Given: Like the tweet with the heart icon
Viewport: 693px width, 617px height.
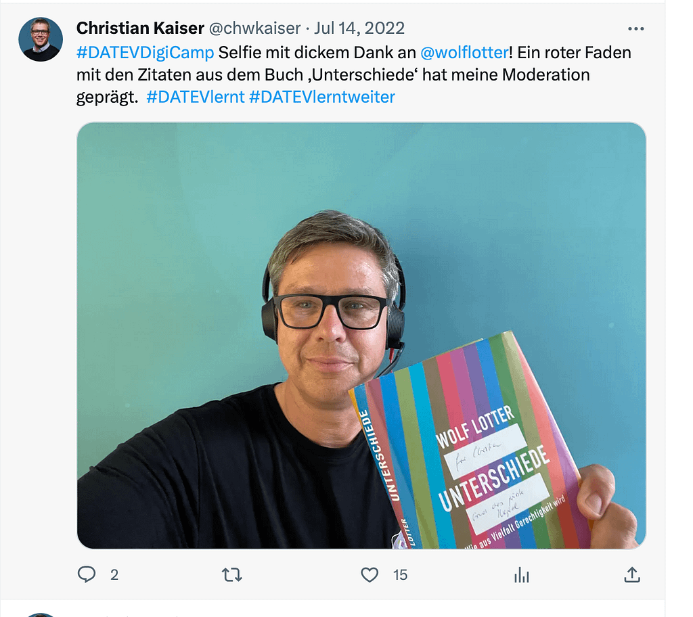Looking at the screenshot, I should (x=370, y=574).
